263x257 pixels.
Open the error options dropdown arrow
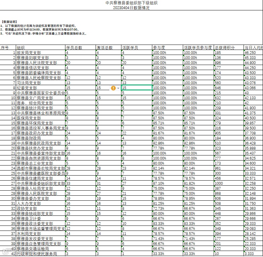tap(118, 88)
